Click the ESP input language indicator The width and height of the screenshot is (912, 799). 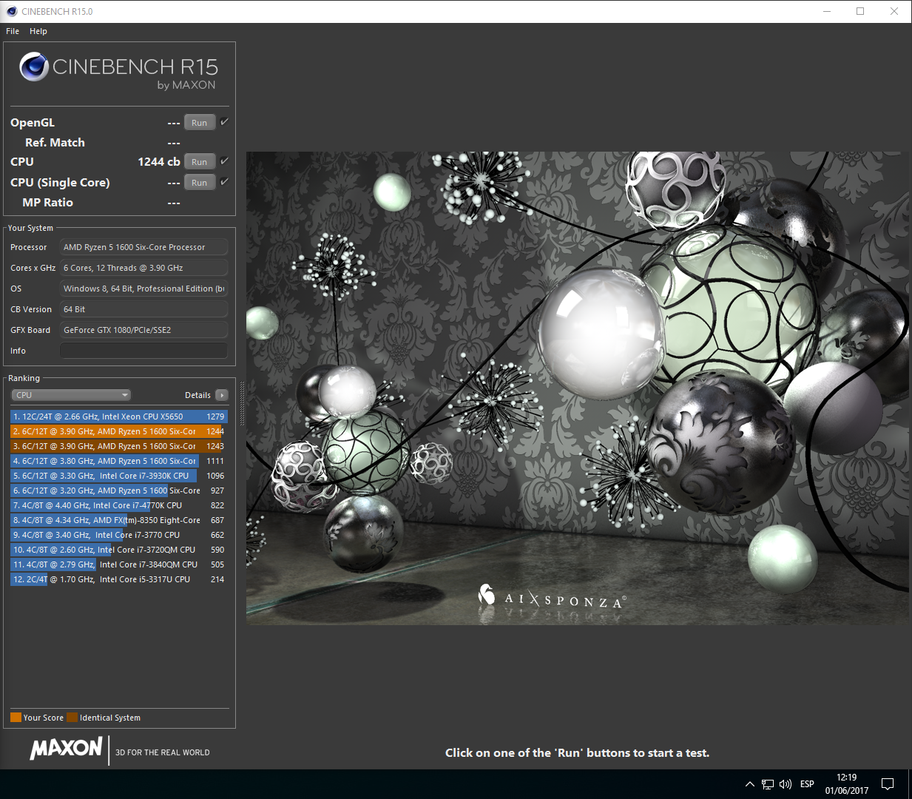click(x=807, y=783)
